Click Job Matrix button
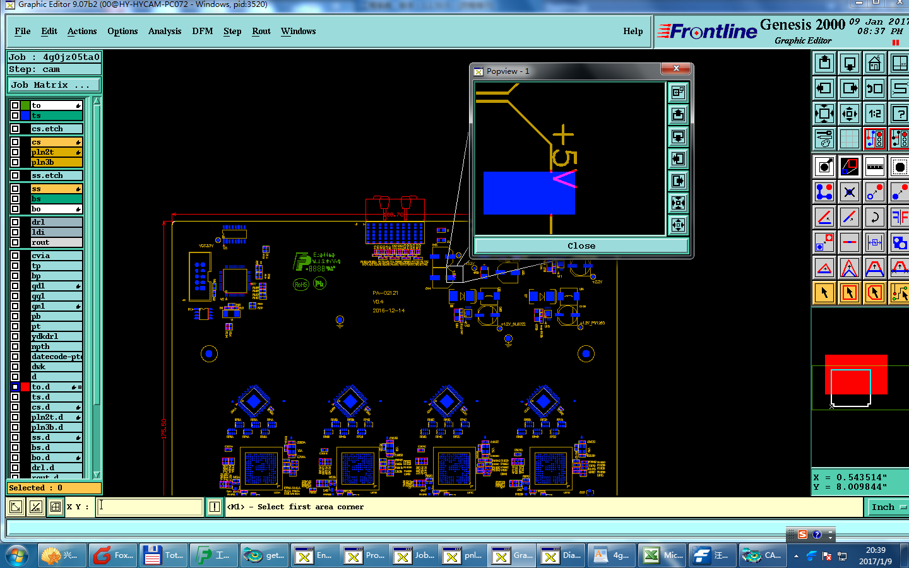Screen dimensions: 909x568 pos(54,85)
